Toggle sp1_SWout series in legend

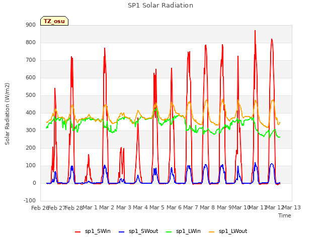click(139, 231)
